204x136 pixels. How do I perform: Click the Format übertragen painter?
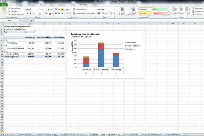tap(16, 14)
